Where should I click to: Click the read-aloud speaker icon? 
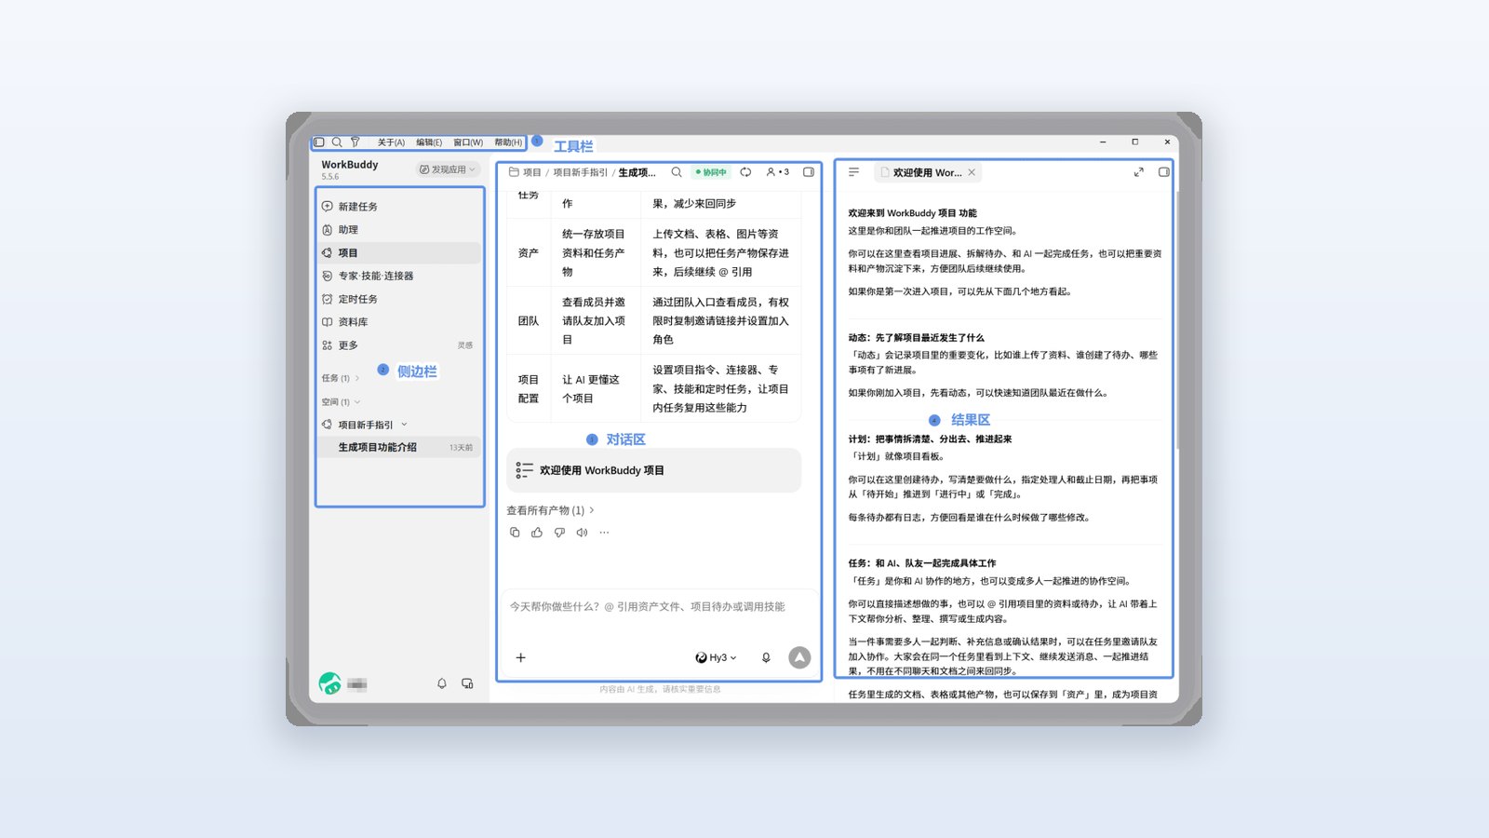coord(582,533)
